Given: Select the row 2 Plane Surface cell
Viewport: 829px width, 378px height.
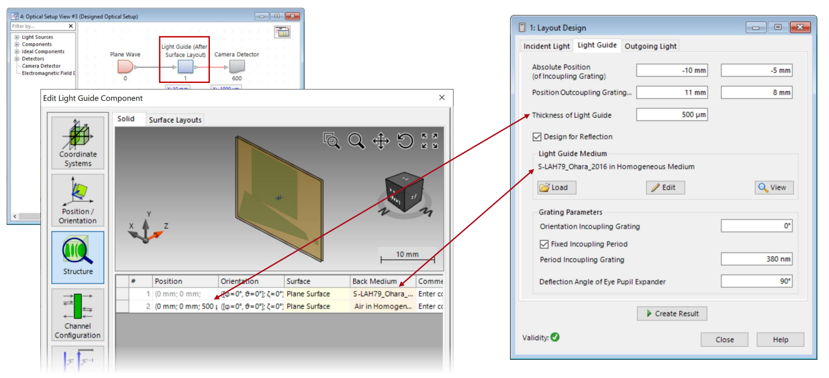Looking at the screenshot, I should [x=318, y=306].
